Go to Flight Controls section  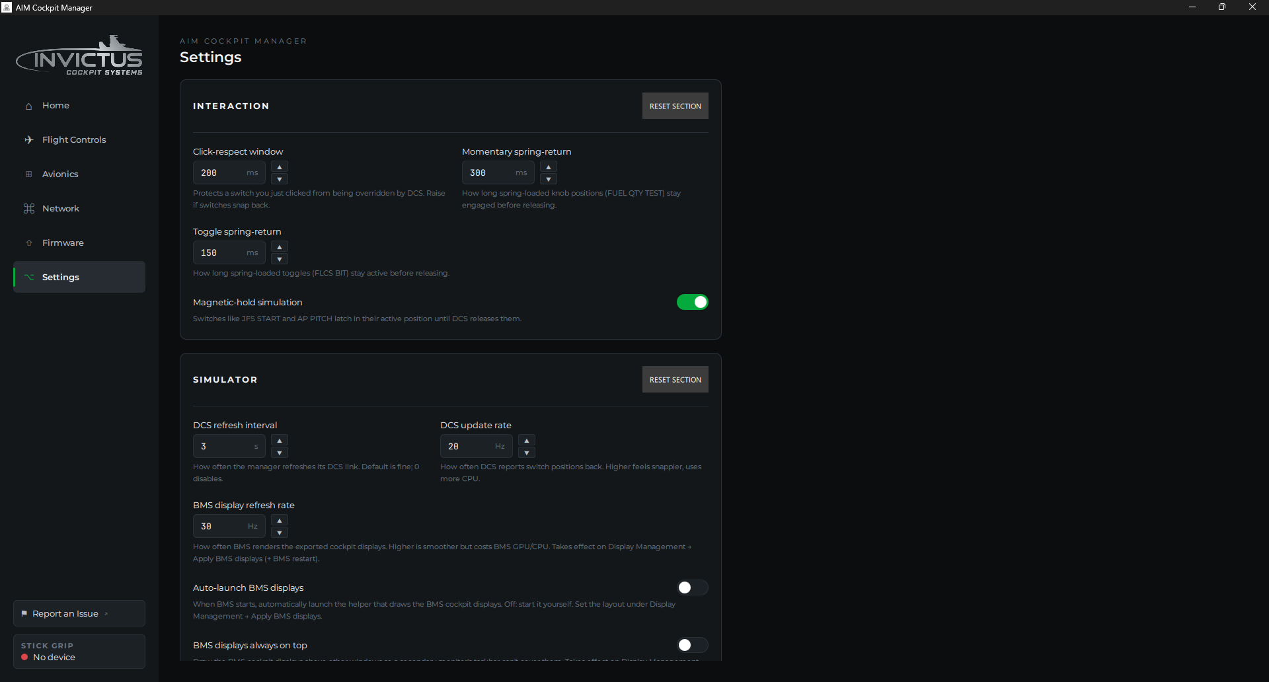coord(79,140)
